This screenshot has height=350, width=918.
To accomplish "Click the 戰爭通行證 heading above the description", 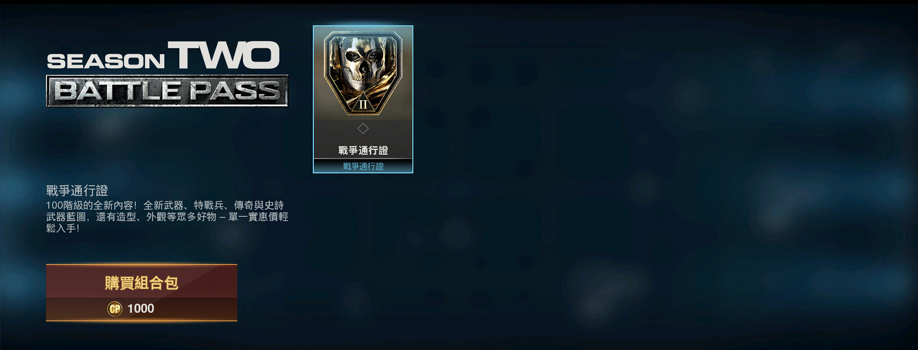I will click(x=77, y=191).
